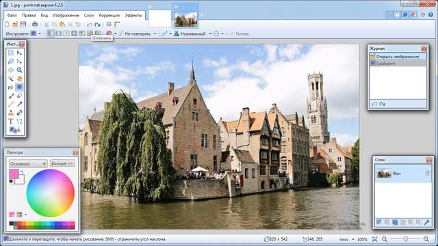Create a new image from toolbar
The width and height of the screenshot is (438, 246).
pyautogui.click(x=7, y=25)
